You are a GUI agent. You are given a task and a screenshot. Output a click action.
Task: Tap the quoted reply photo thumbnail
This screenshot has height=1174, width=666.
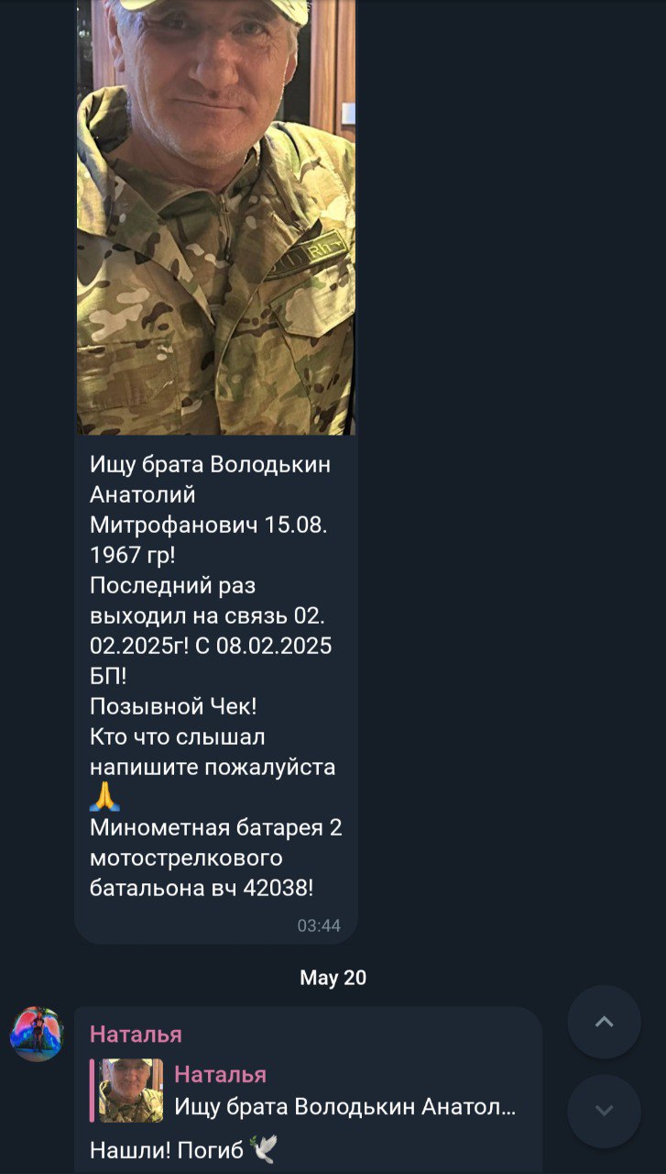131,1091
